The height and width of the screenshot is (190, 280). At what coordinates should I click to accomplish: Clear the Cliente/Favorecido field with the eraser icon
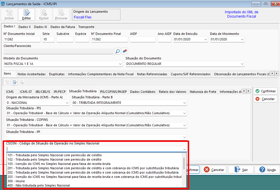tap(125, 51)
